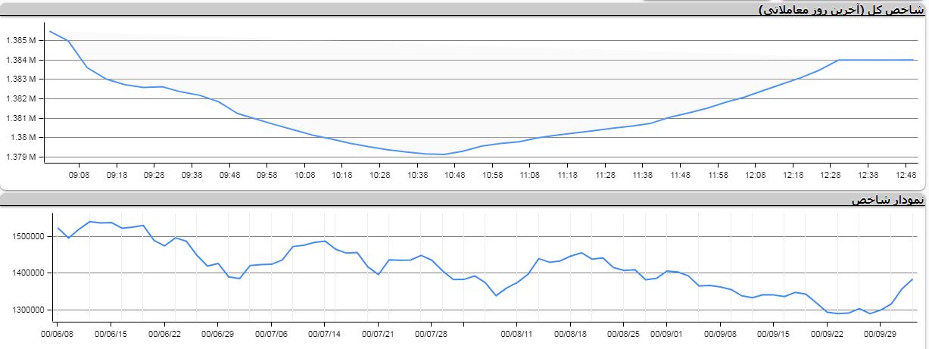Select the 00/07/14 date label
Screen dimensions: 929x349
[x=324, y=332]
